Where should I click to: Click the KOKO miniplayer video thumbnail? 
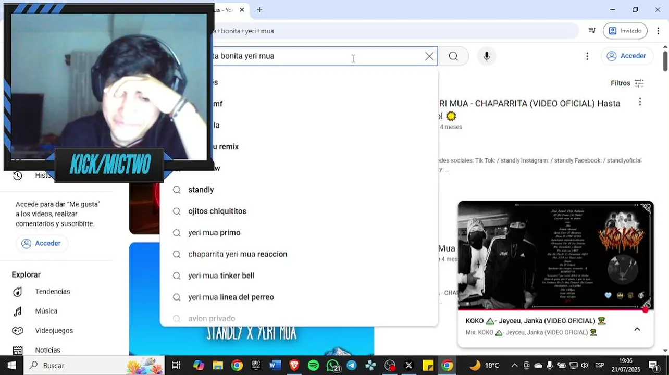pyautogui.click(x=555, y=255)
